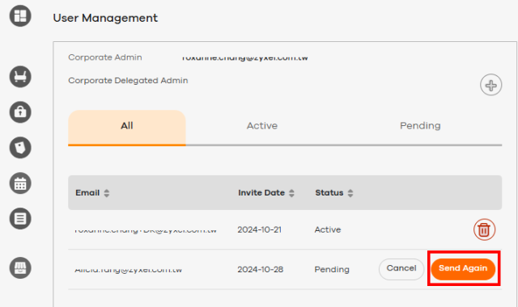Sort by Invite Date column arrows
Viewport: 518px width, 307px height.
[291, 193]
